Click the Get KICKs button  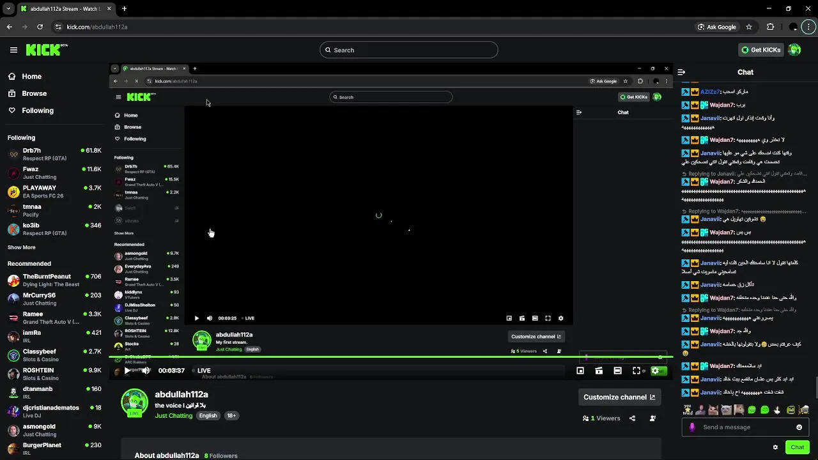pyautogui.click(x=760, y=50)
